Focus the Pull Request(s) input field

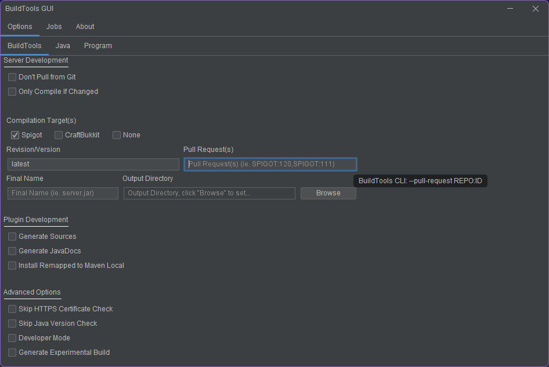click(x=270, y=164)
